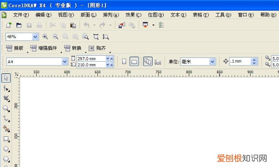Click the Save disk icon
Image resolution: width=279 pixels, height=167 pixels.
coord(29,26)
